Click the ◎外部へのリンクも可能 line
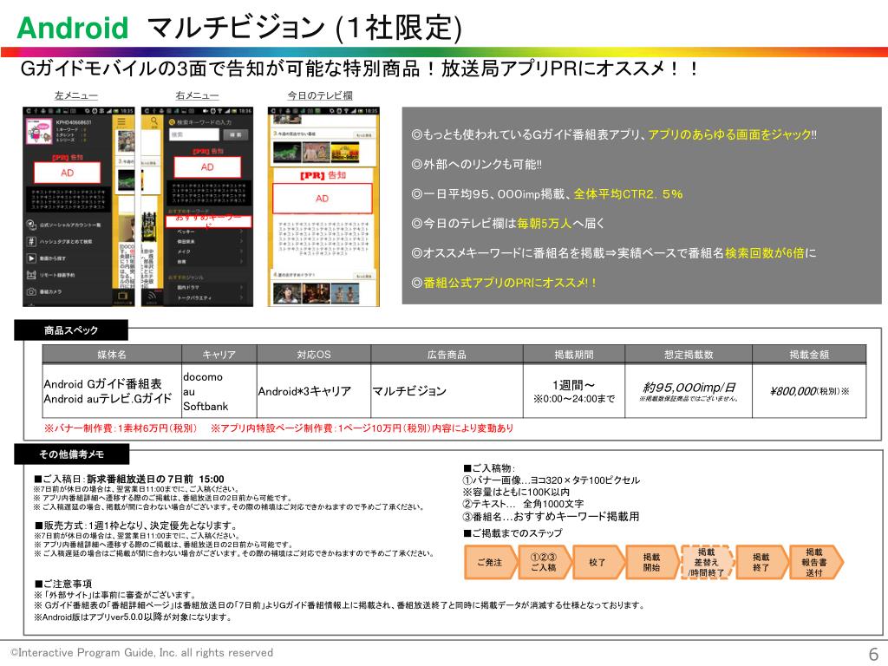Image resolution: width=888 pixels, height=666 pixels. (476, 164)
